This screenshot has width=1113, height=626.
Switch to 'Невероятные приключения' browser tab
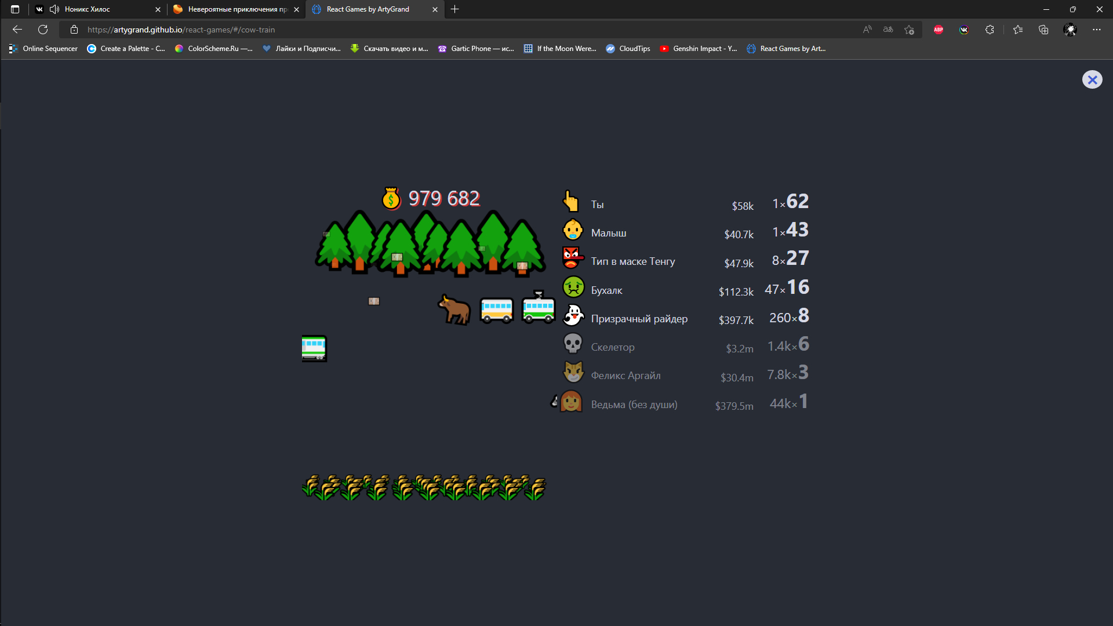click(x=237, y=9)
